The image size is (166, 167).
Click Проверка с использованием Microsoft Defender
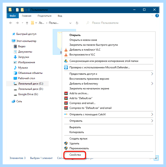(109, 67)
